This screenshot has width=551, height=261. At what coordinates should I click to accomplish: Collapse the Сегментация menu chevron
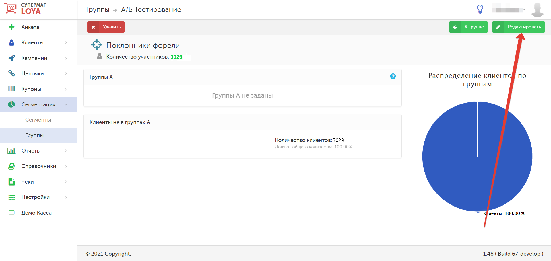tap(66, 104)
